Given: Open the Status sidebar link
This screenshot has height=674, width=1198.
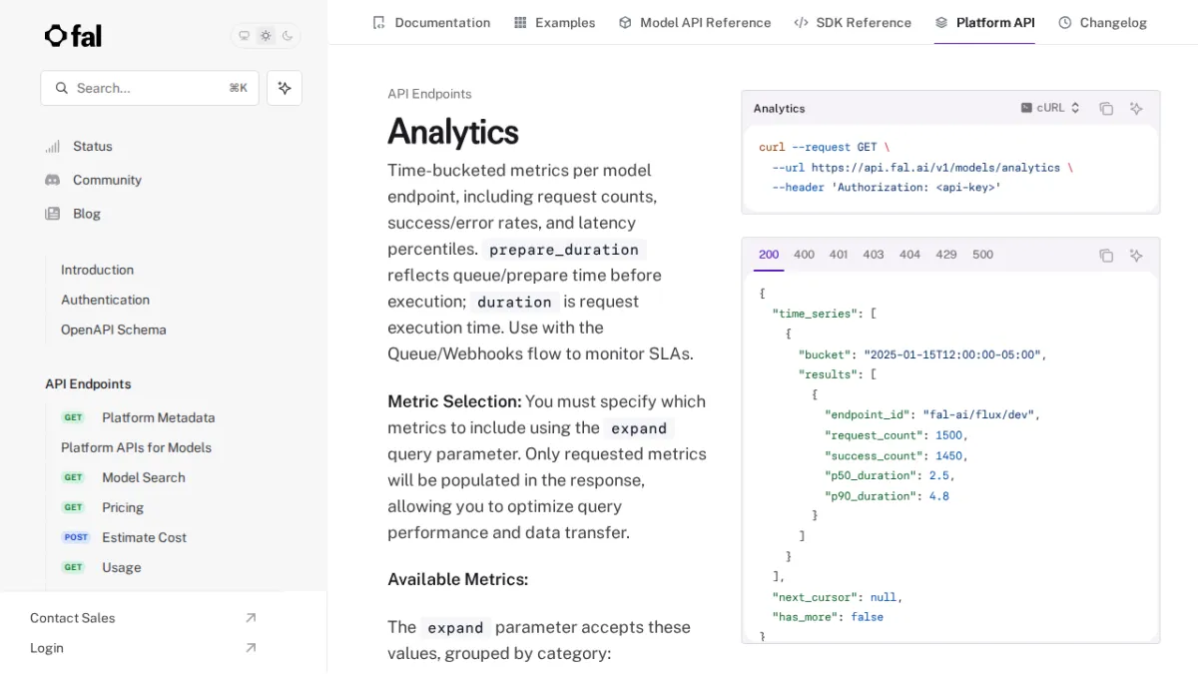Looking at the screenshot, I should (x=93, y=146).
